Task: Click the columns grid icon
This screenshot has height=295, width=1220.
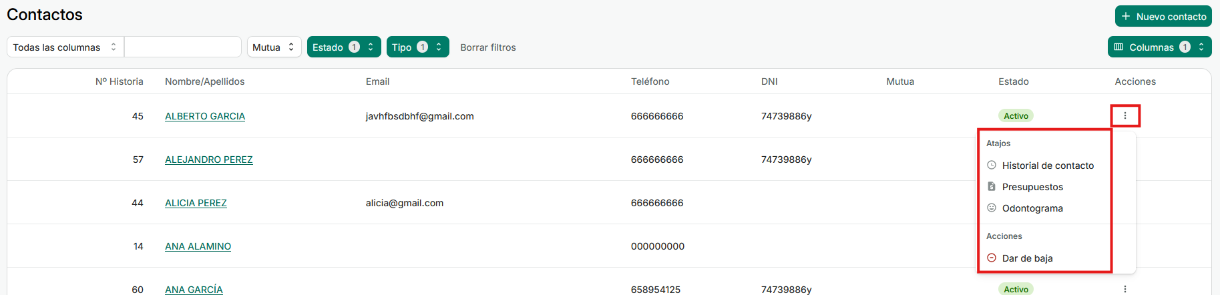Action: 1119,47
